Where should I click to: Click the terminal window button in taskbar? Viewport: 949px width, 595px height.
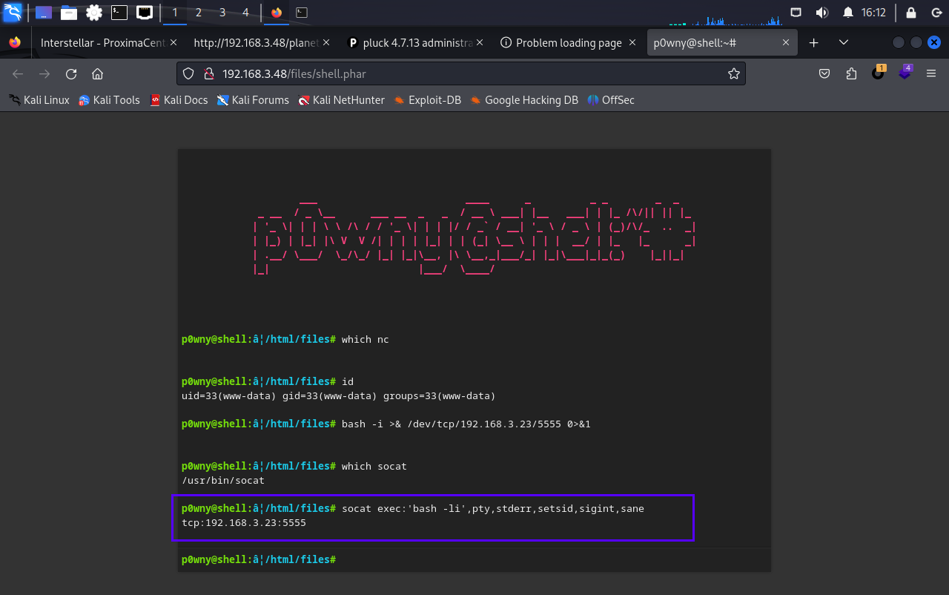click(x=301, y=13)
